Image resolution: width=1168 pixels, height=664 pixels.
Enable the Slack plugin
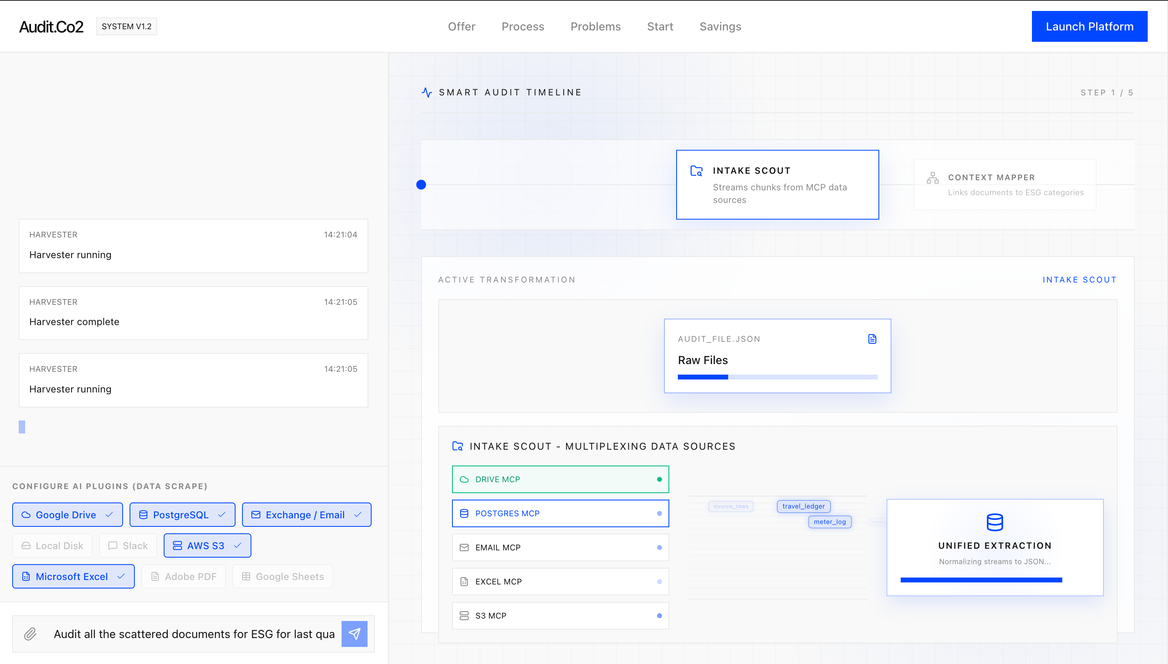(x=128, y=545)
